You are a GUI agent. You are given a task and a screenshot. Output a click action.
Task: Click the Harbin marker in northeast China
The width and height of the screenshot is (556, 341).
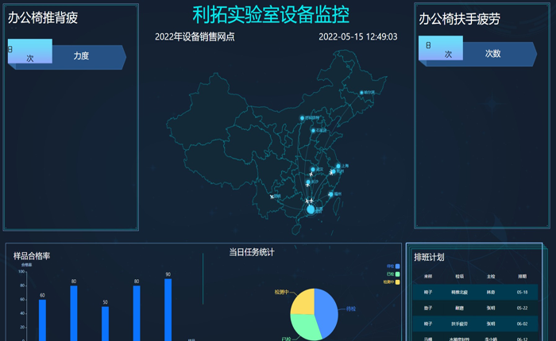pos(361,93)
